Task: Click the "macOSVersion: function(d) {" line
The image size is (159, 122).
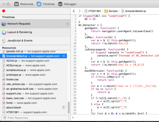Action: click(x=106, y=71)
